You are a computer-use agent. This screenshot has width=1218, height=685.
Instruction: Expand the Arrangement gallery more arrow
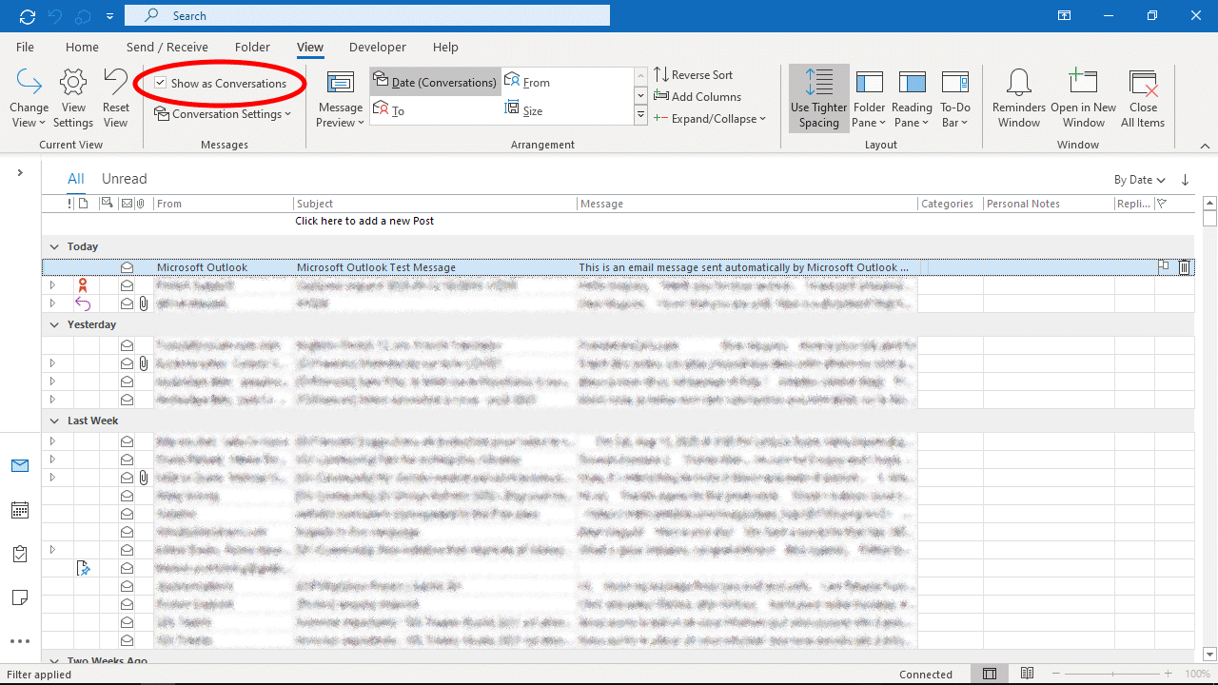pyautogui.click(x=640, y=116)
